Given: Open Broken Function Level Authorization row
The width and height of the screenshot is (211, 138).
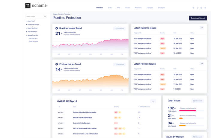Looking at the screenshot, I should click(x=106, y=134).
